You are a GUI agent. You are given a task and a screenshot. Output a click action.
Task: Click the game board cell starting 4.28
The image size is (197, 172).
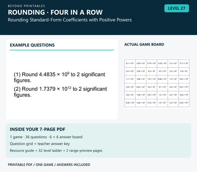141,103
